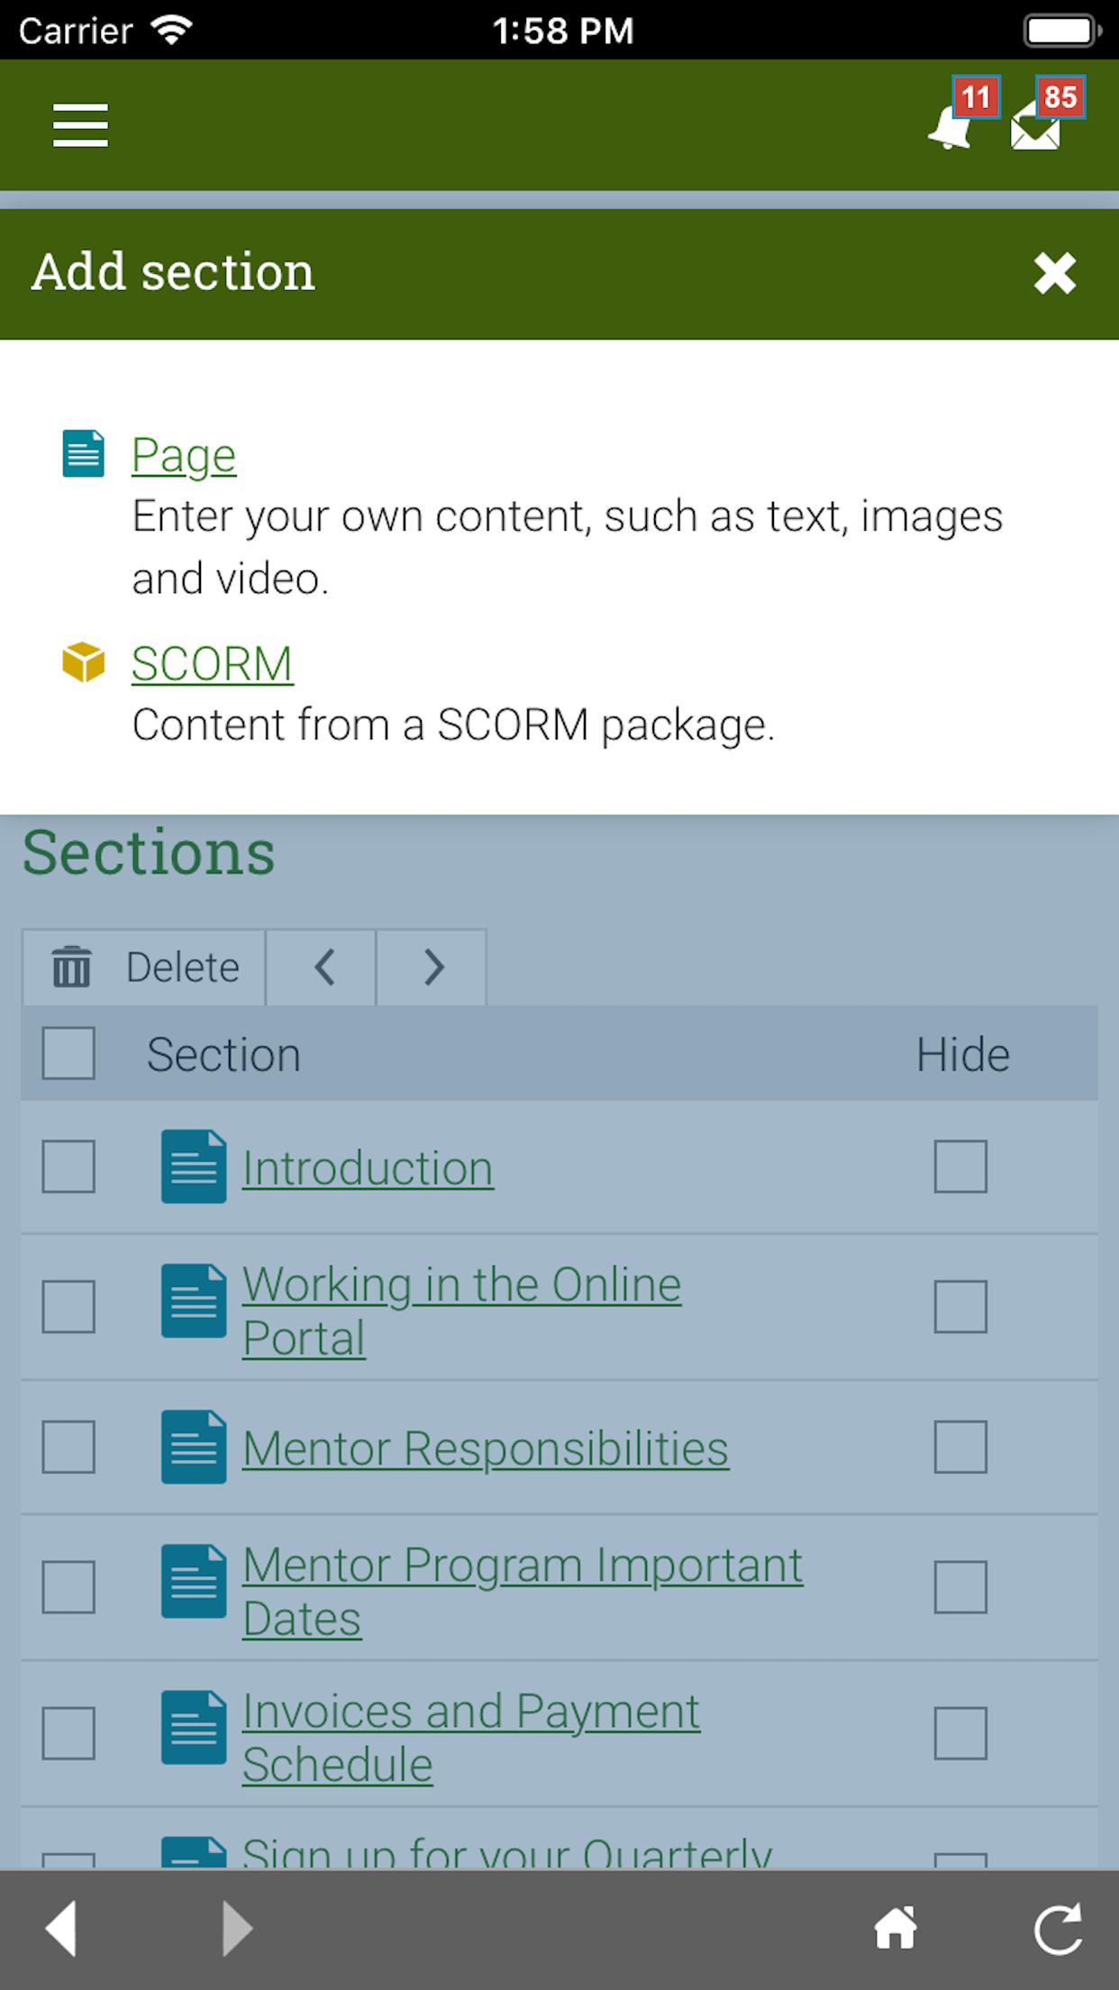Select the SCORM section type link
The width and height of the screenshot is (1119, 1990).
click(213, 663)
